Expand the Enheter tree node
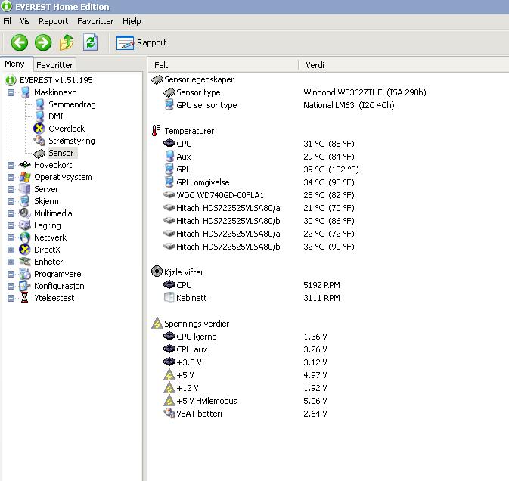This screenshot has width=509, height=481. 11,262
